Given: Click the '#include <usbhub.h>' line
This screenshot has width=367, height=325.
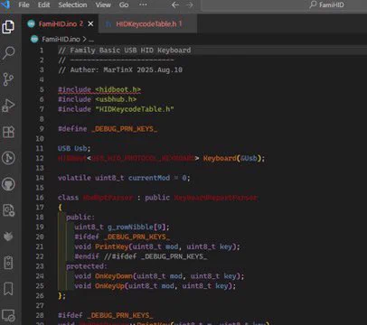Looking at the screenshot, I should [x=97, y=99].
